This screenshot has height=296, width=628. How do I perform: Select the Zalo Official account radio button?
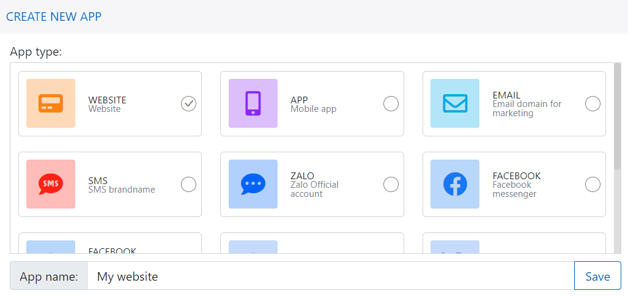click(x=391, y=185)
